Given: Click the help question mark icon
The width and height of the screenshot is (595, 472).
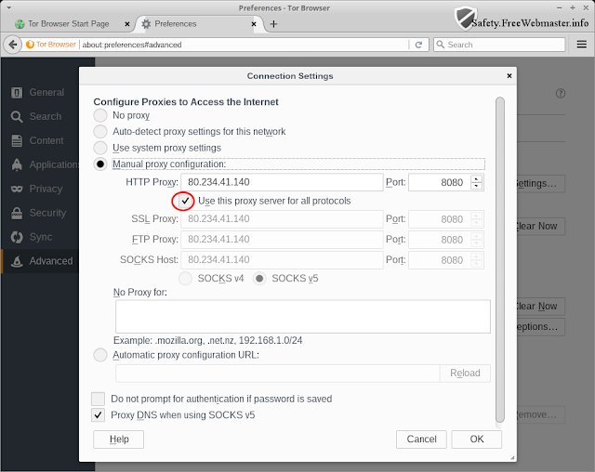Looking at the screenshot, I should 561,93.
